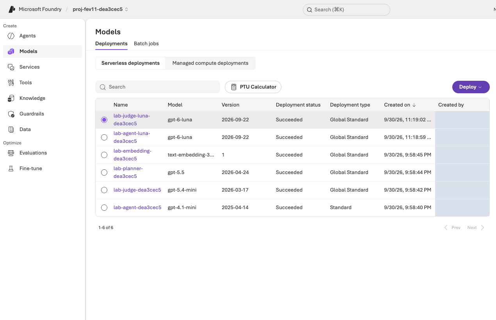Sort by Deployment status column header
The width and height of the screenshot is (496, 320).
tap(298, 105)
